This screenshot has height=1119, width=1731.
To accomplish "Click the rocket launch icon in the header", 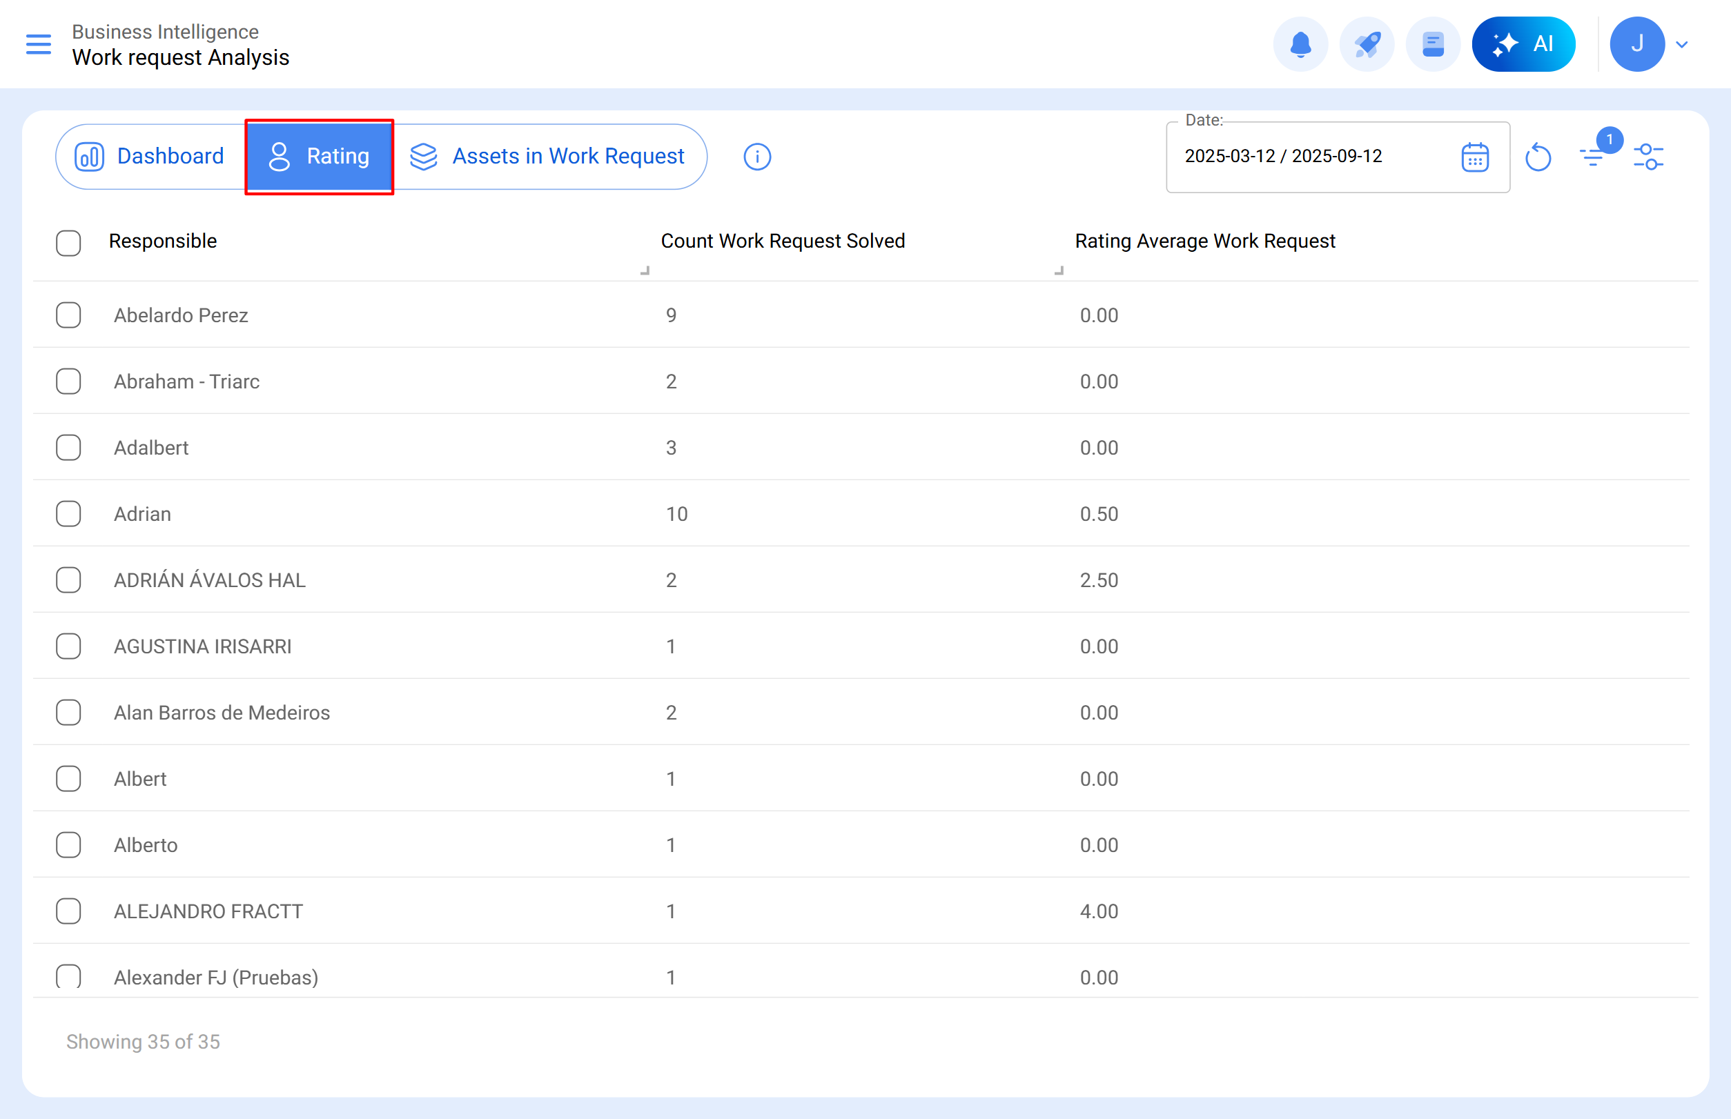I will pos(1367,43).
